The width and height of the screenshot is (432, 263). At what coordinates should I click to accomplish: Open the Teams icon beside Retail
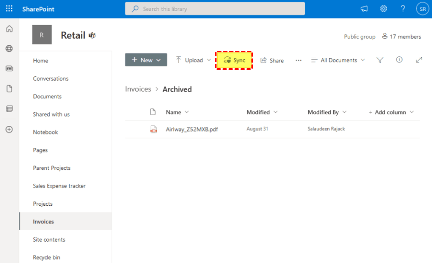92,35
